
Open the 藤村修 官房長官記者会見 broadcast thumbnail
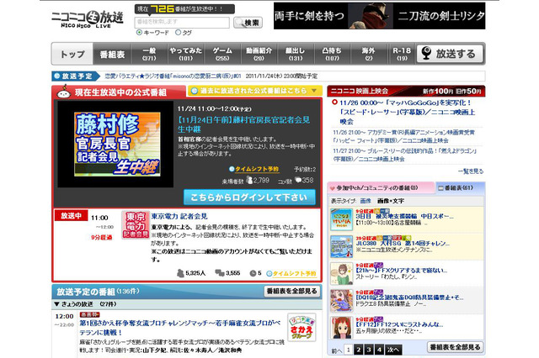pos(115,145)
